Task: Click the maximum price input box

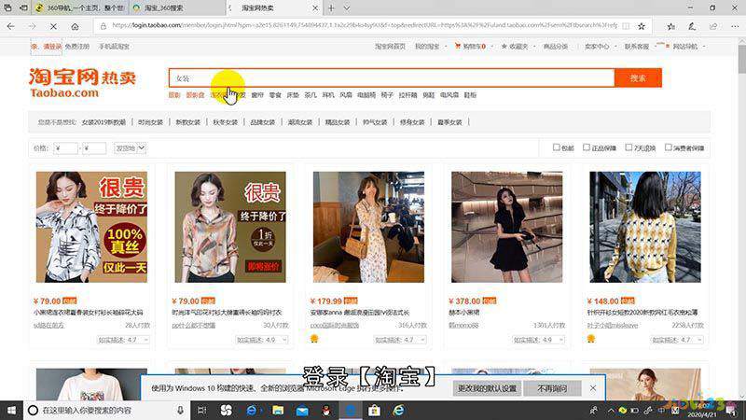Action: (94, 148)
